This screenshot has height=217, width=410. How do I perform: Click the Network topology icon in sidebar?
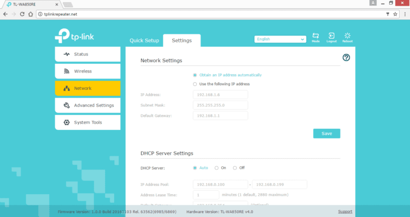point(67,88)
